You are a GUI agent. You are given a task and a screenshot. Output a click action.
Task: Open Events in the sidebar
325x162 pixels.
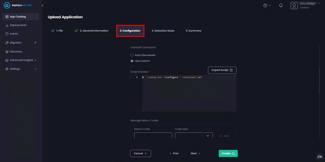coord(14,34)
